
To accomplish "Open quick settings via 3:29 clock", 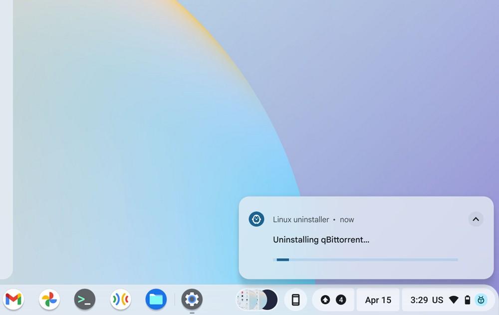I will tap(419, 300).
